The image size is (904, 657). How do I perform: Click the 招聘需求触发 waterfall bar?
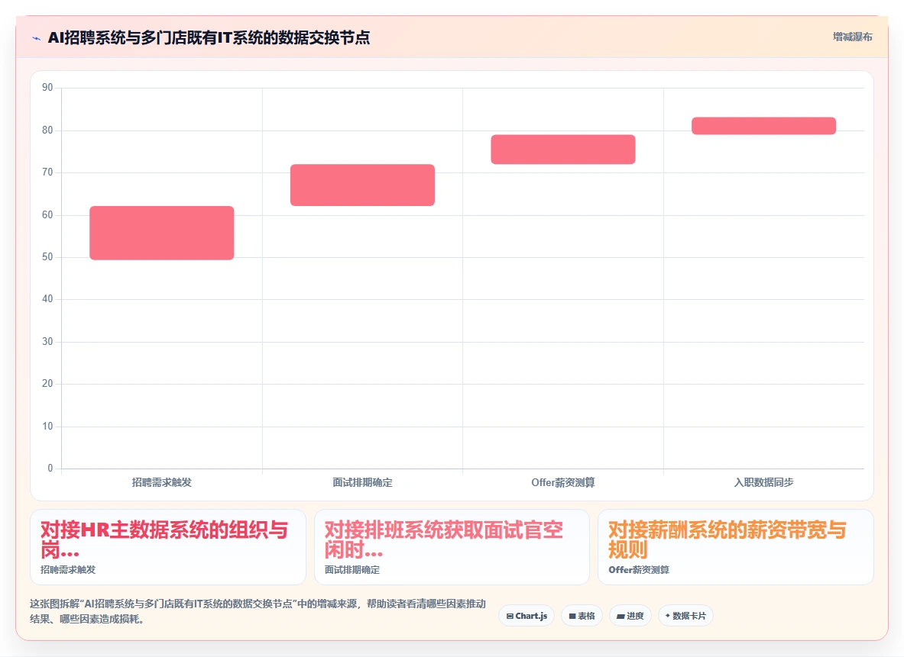pos(161,233)
